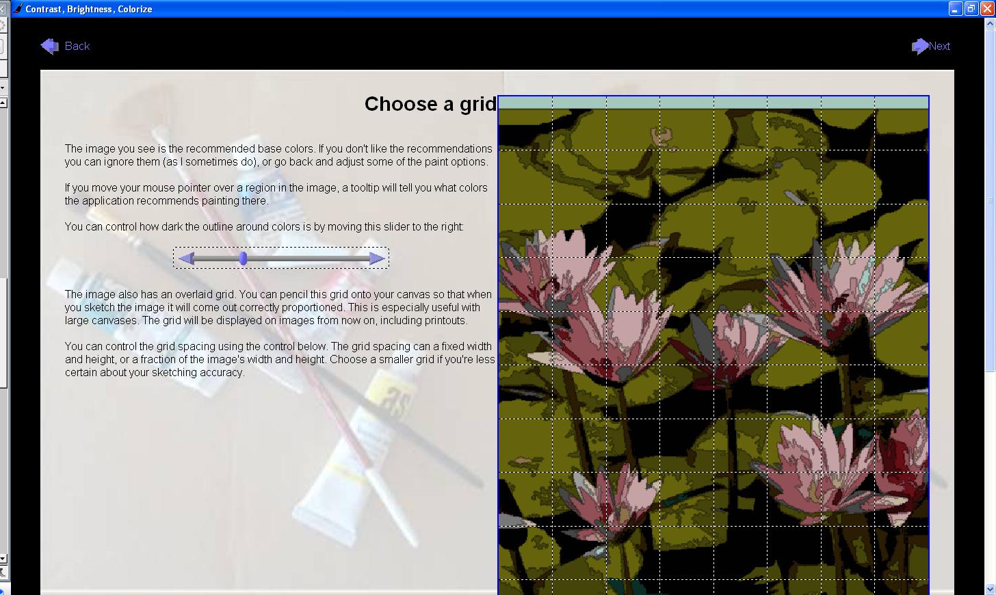The image size is (996, 595).
Task: Click the slider's left arrow to lighten outlines
Action: click(x=186, y=258)
